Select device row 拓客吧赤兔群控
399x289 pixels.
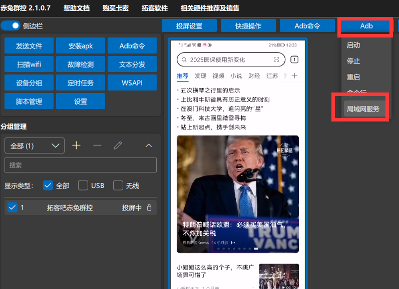81,207
